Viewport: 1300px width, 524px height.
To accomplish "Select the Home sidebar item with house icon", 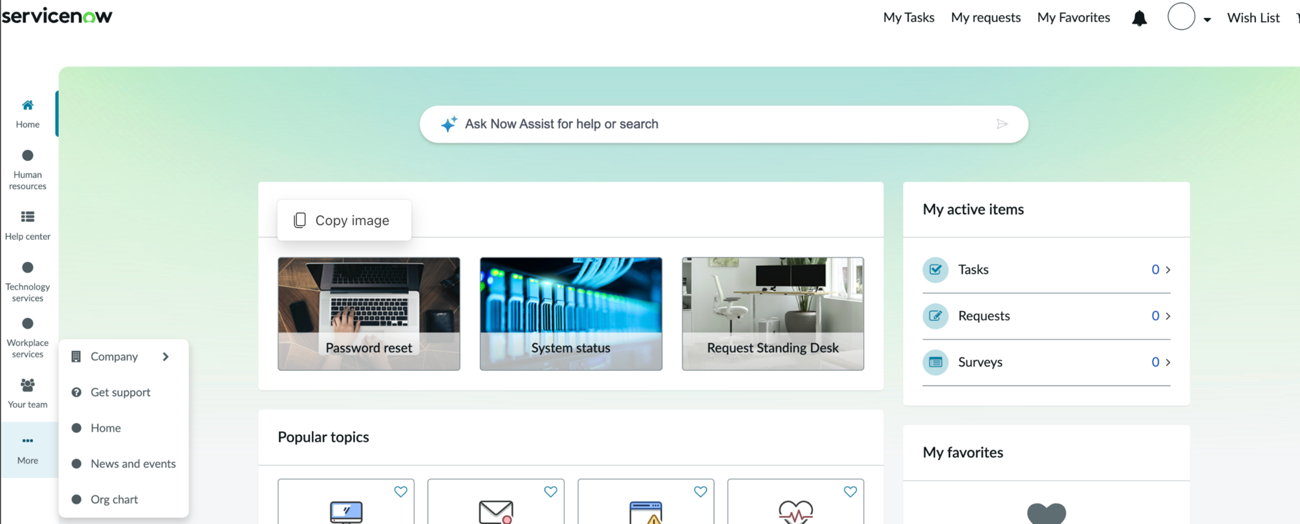I will click(28, 114).
